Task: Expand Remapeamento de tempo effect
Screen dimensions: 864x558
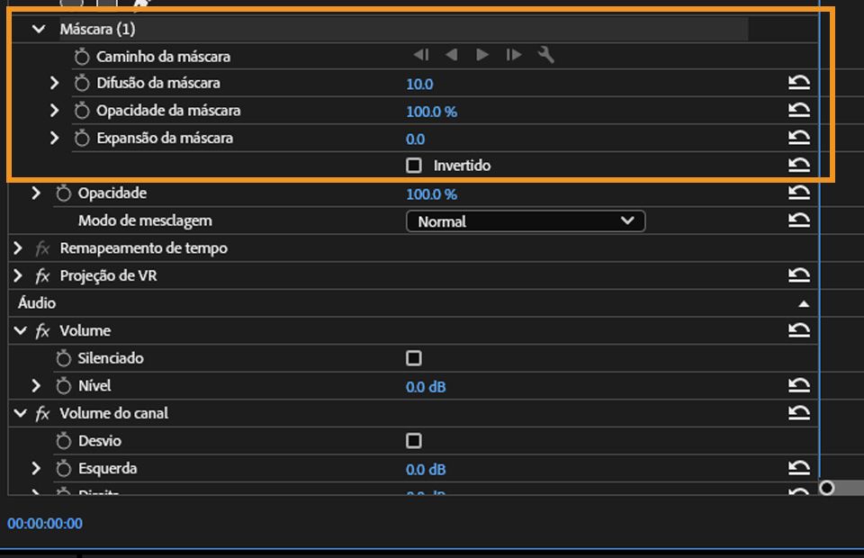Action: click(18, 248)
